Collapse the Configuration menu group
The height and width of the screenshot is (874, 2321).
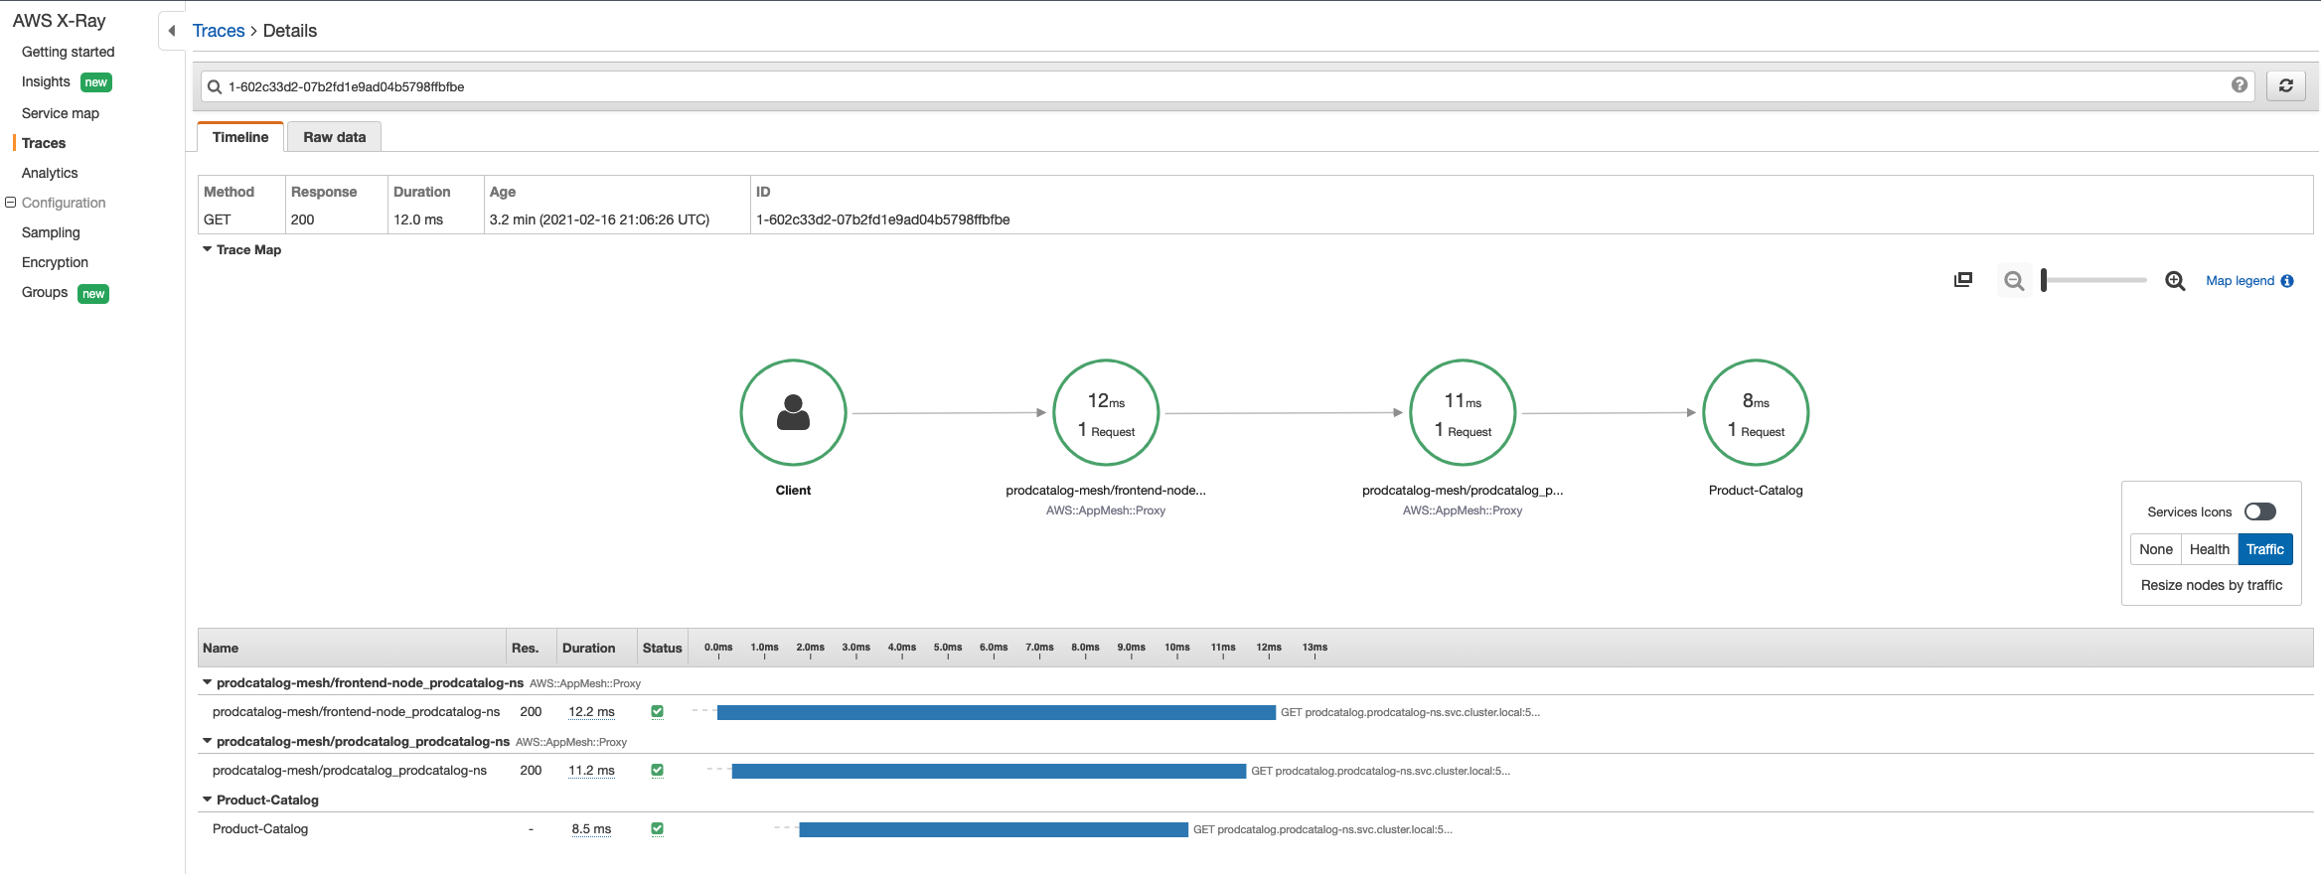[x=11, y=203]
